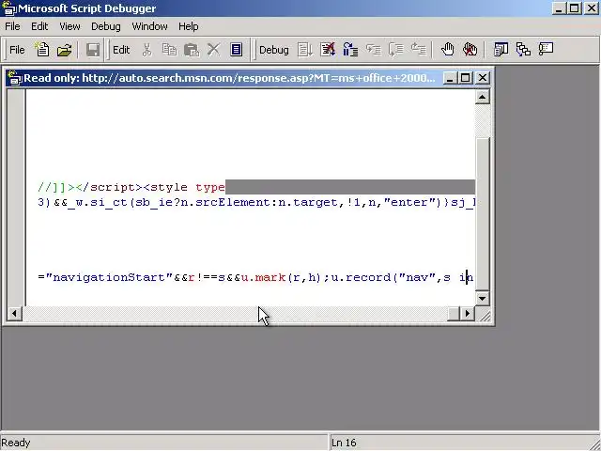Click the document window's title bar icon
This screenshot has height=451, width=601.
(15, 78)
